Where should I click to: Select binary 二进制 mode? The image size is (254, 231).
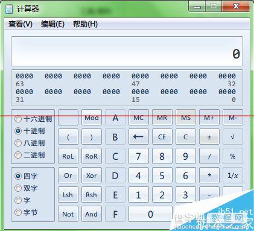coord(30,155)
